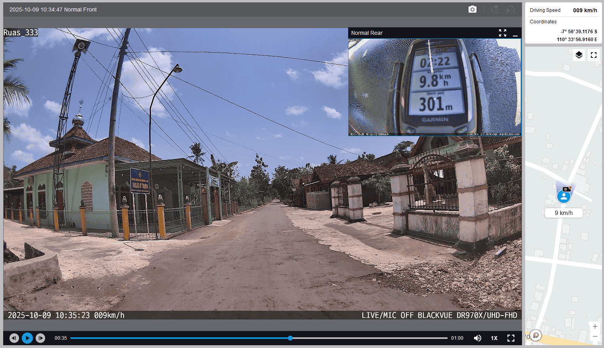Screen dimensions: 604x348
Task: Change the 1X playback speed
Action: click(x=494, y=338)
